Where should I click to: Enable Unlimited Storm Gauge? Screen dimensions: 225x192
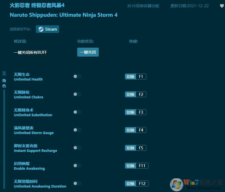(77, 130)
